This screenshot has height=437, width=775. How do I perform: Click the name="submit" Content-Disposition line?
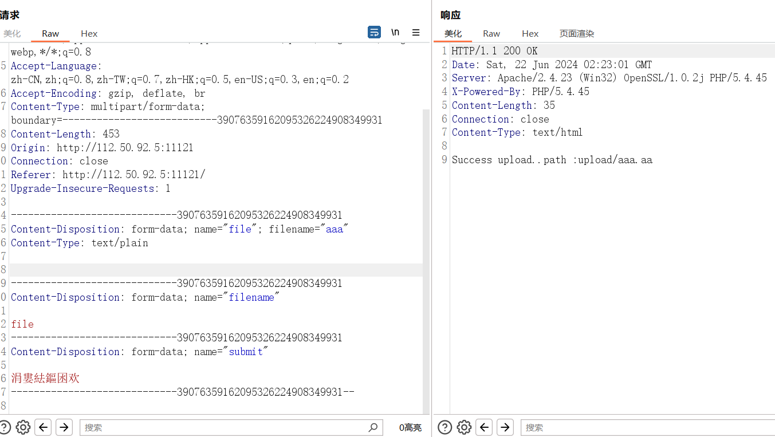point(139,352)
